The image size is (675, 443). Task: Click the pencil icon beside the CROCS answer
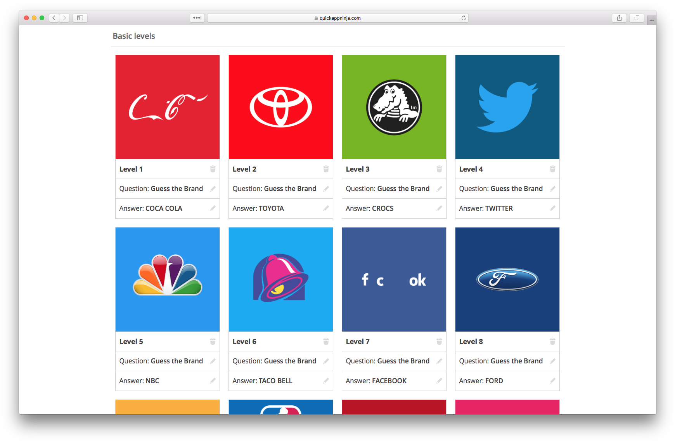[x=439, y=208]
